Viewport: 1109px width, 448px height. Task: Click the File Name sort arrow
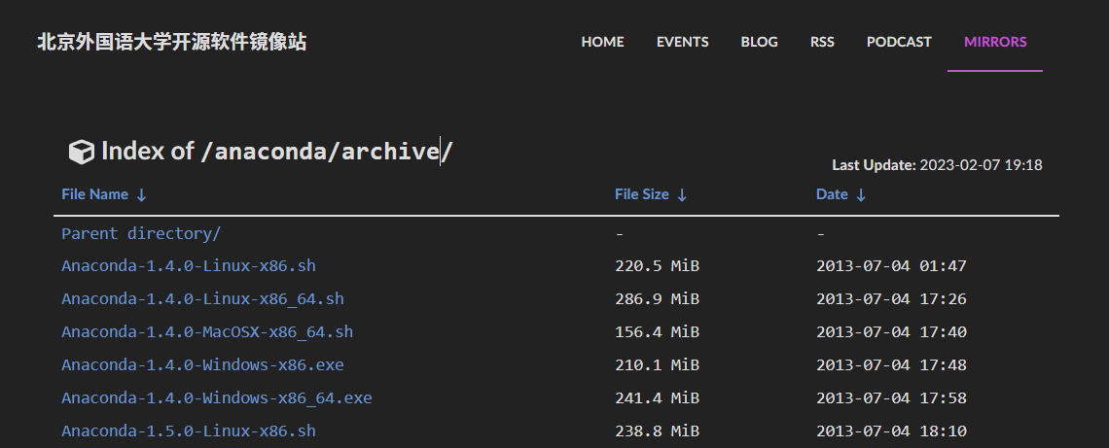point(142,195)
